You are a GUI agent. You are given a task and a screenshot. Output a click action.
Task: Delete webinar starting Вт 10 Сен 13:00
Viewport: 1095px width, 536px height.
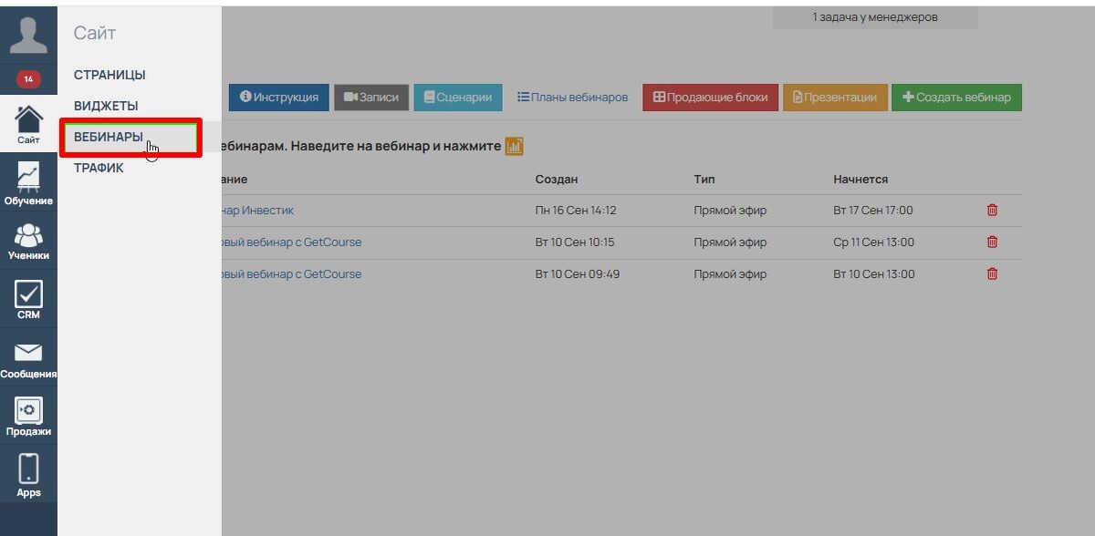click(992, 273)
